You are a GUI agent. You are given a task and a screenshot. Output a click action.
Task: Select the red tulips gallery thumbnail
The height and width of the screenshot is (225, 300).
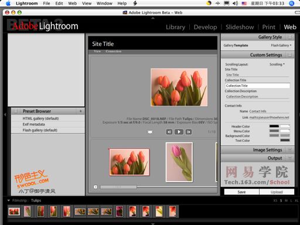129,162
